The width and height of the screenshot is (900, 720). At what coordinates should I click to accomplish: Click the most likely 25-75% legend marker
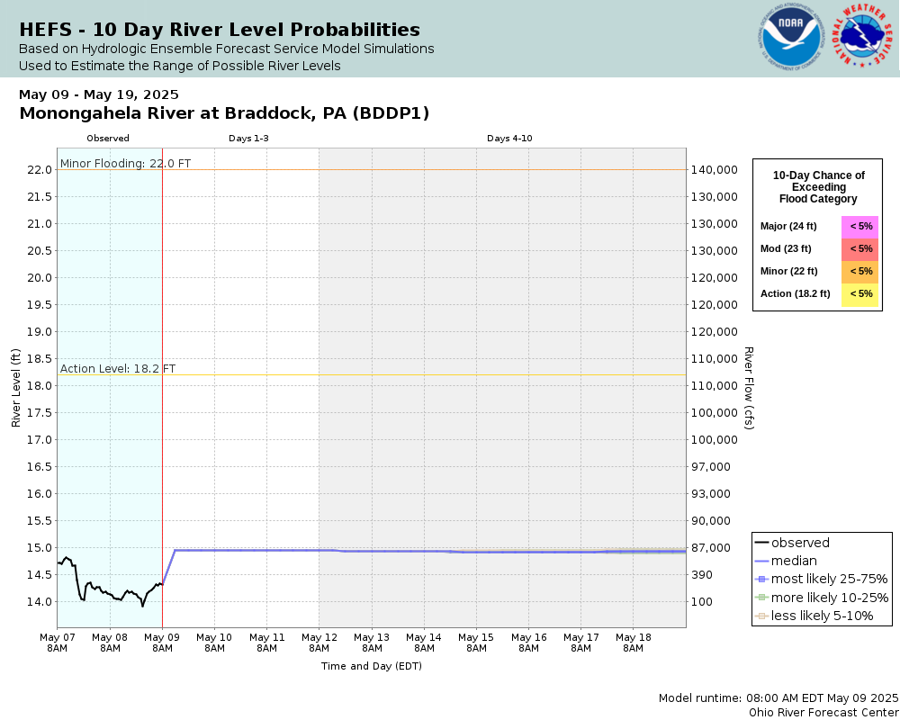tap(761, 580)
